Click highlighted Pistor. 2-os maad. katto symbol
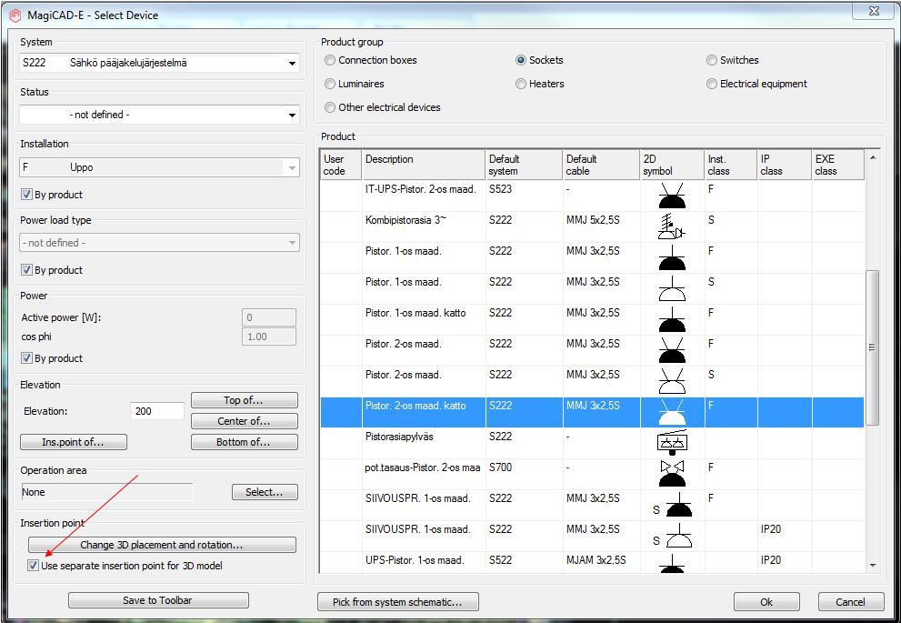The height and width of the screenshot is (623, 901). pos(671,412)
